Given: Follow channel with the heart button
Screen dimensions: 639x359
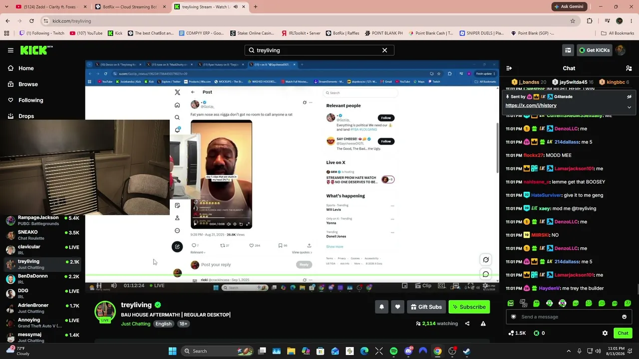Looking at the screenshot, I should 397,307.
